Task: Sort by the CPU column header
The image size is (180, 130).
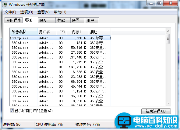Action: pyautogui.click(x=62, y=32)
